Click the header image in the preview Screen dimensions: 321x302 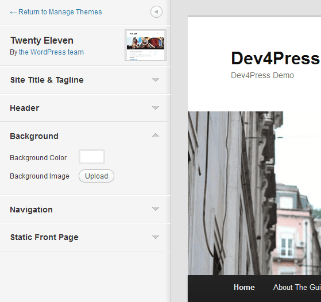click(x=254, y=193)
